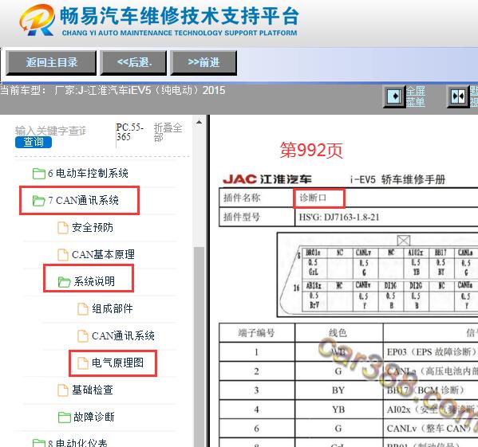Click the CANLv (整车 CAN) cell
Viewport: 478px width, 447px height.
tap(430, 429)
